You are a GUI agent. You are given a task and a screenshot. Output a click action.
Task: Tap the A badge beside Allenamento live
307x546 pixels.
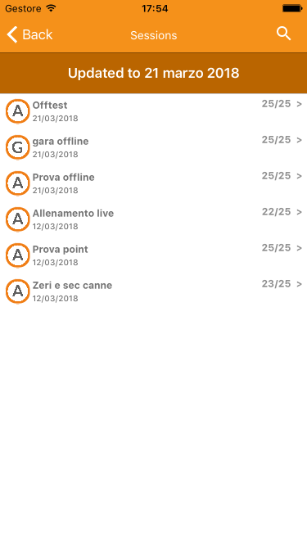18,219
